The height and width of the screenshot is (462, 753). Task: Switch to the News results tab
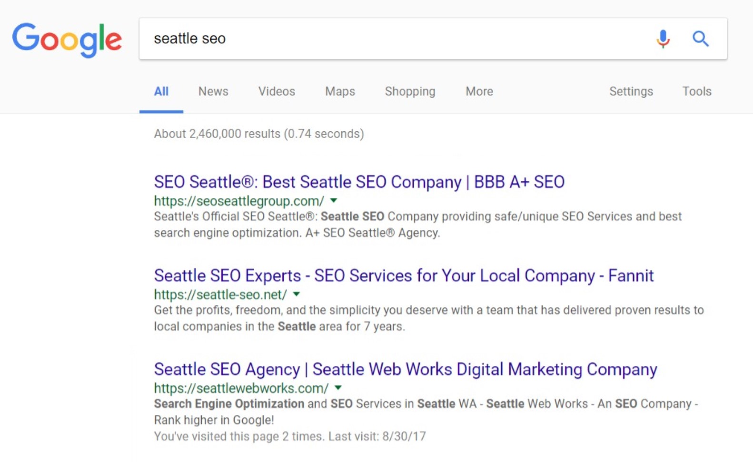213,91
